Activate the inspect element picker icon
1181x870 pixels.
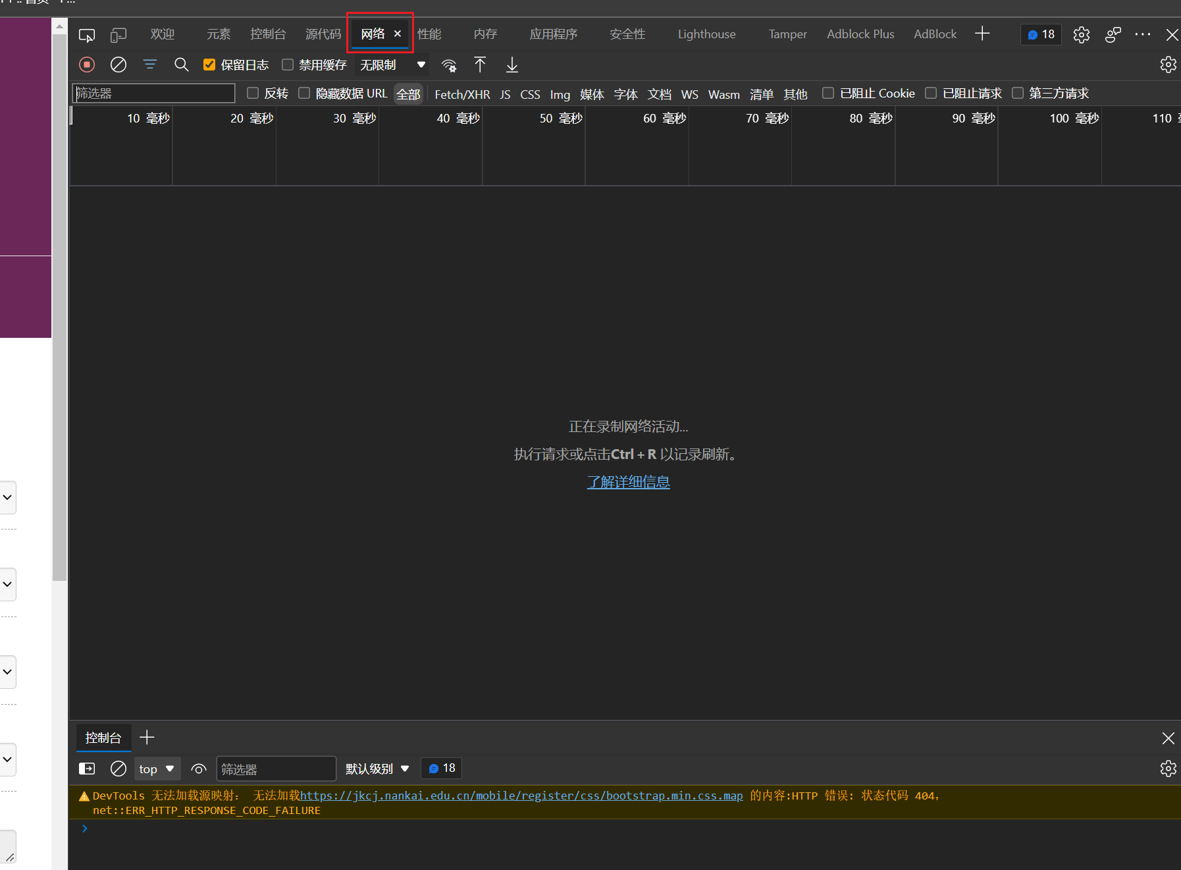(87, 35)
